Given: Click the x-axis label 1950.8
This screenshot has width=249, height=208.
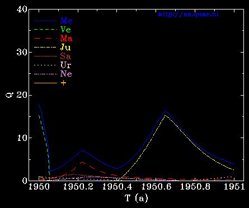Looking at the screenshot, I should click(195, 187).
